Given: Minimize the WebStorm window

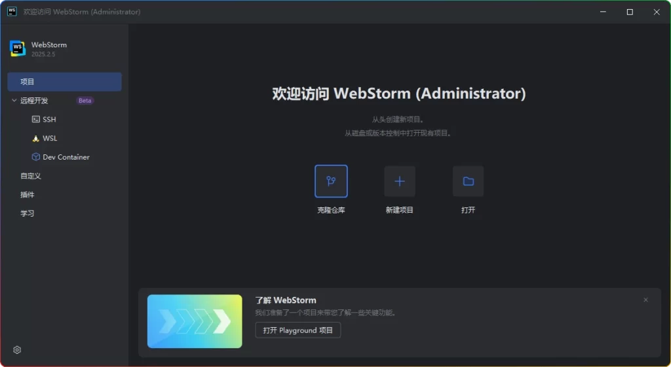Looking at the screenshot, I should (x=603, y=12).
